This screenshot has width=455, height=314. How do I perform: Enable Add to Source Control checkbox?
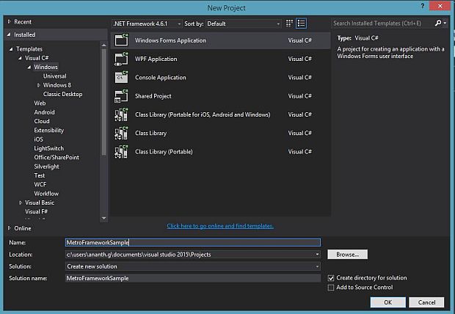click(x=332, y=288)
